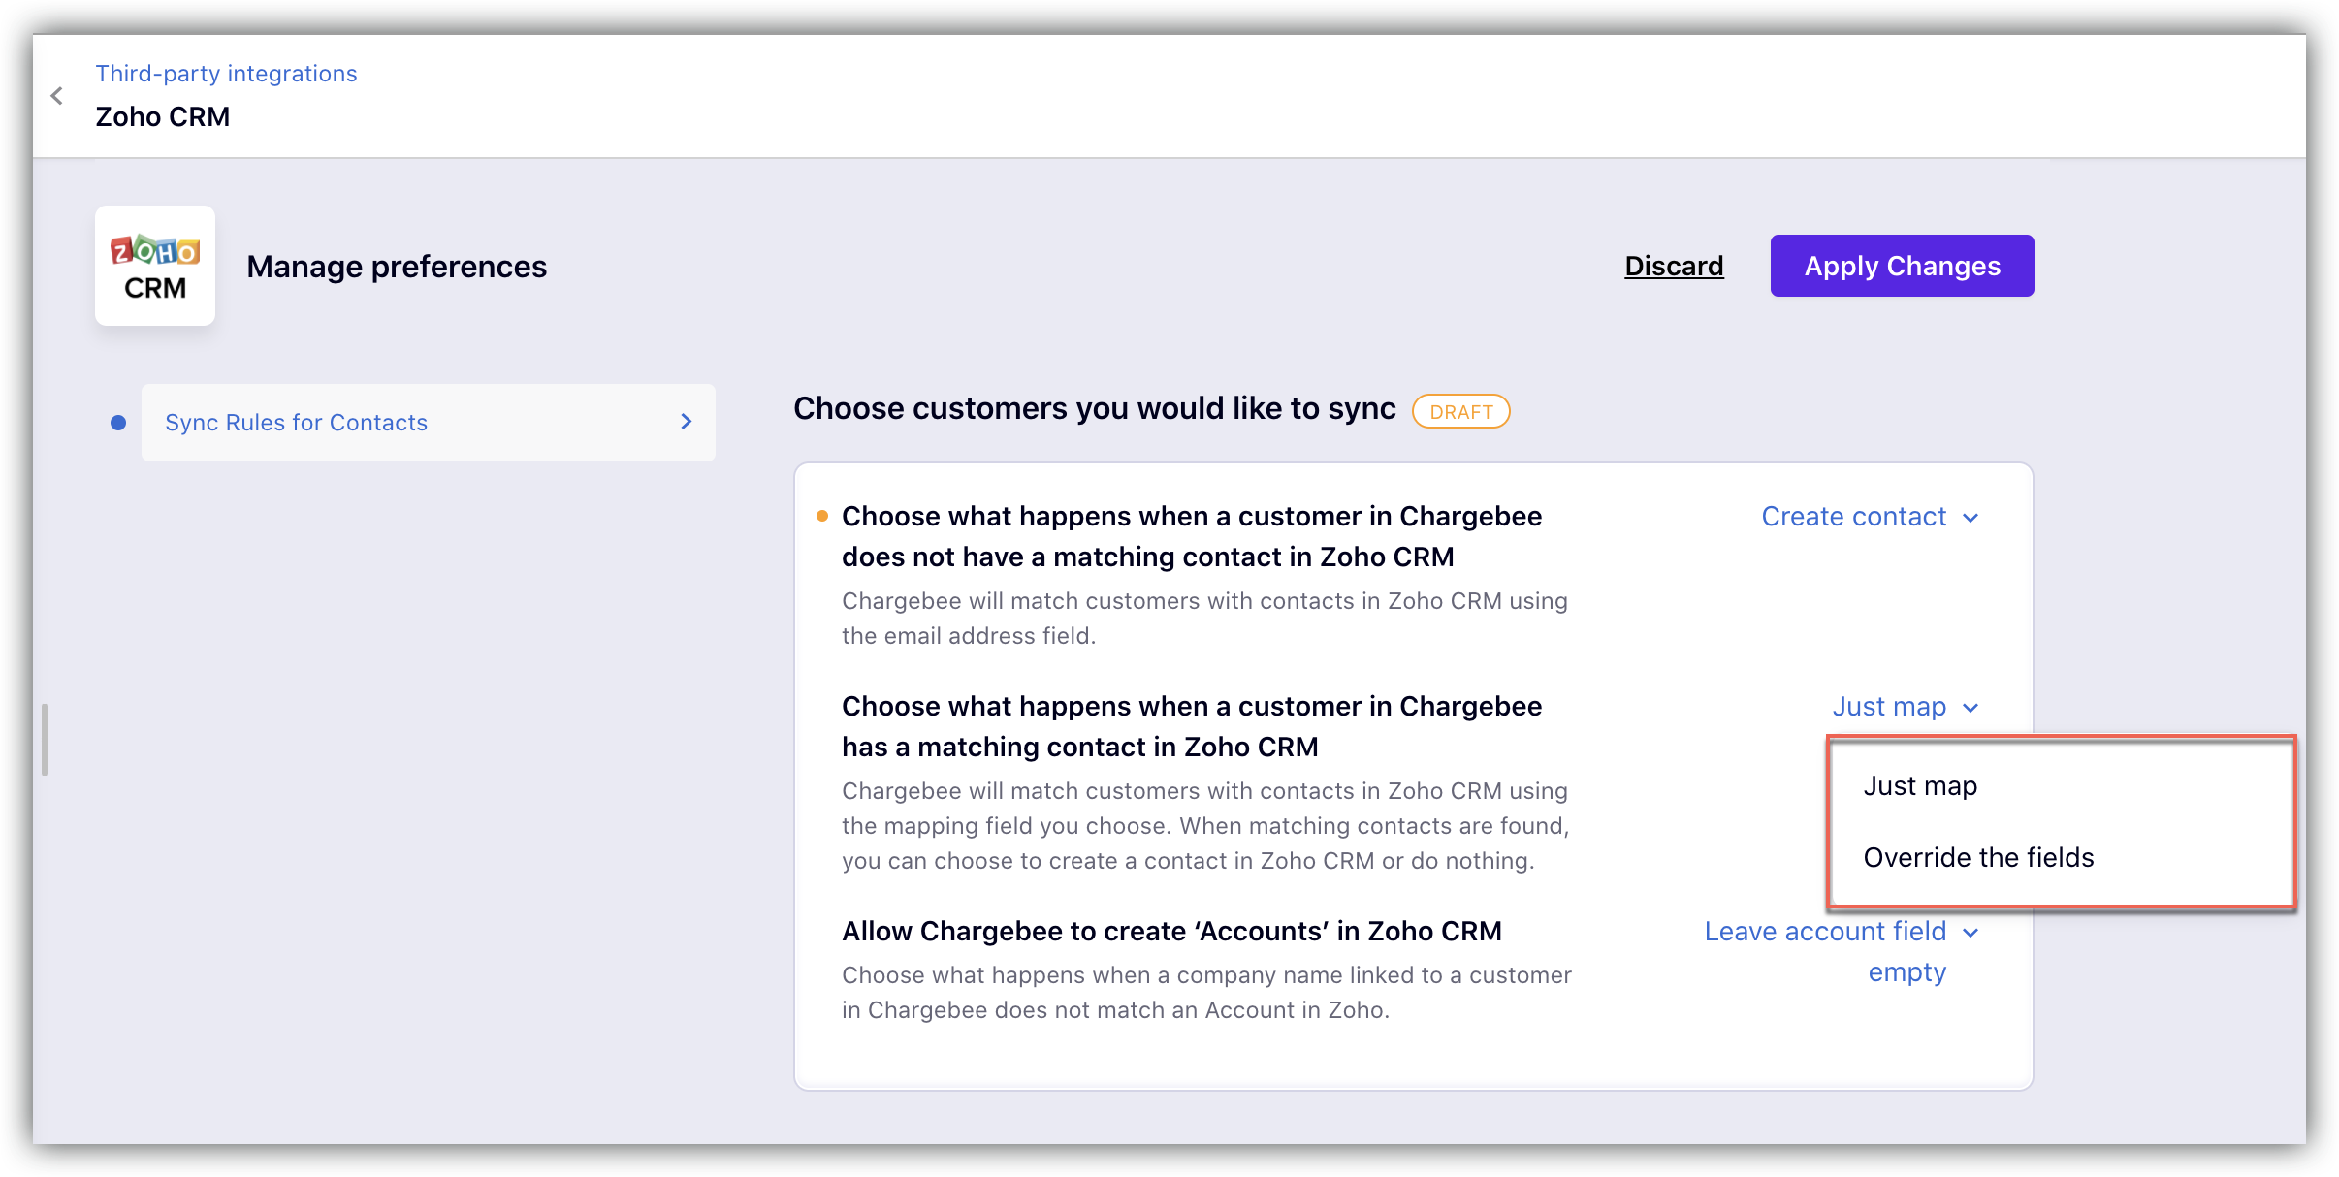Select Just map in the open menu
This screenshot has width=2339, height=1177.
click(1920, 786)
